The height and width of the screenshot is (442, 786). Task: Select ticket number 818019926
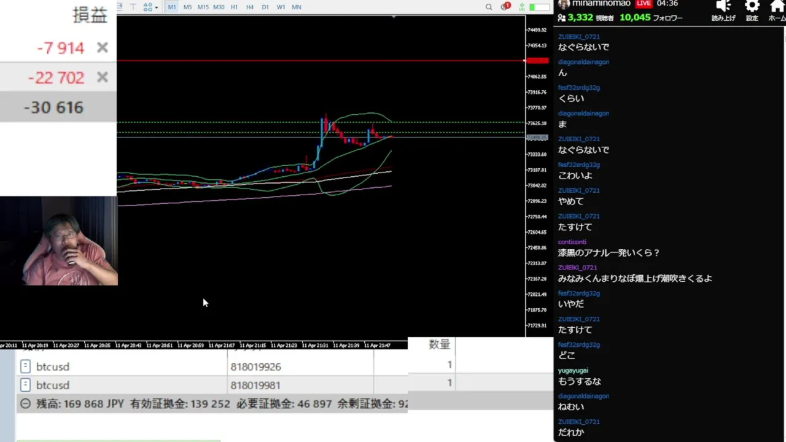coord(255,366)
